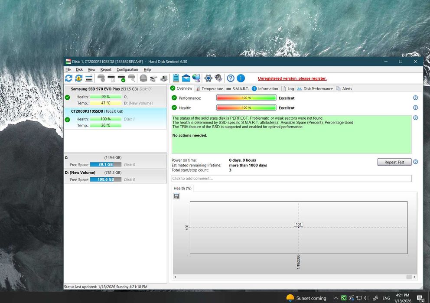Click right arrow of graph horizontal scrollbar

coord(415,277)
